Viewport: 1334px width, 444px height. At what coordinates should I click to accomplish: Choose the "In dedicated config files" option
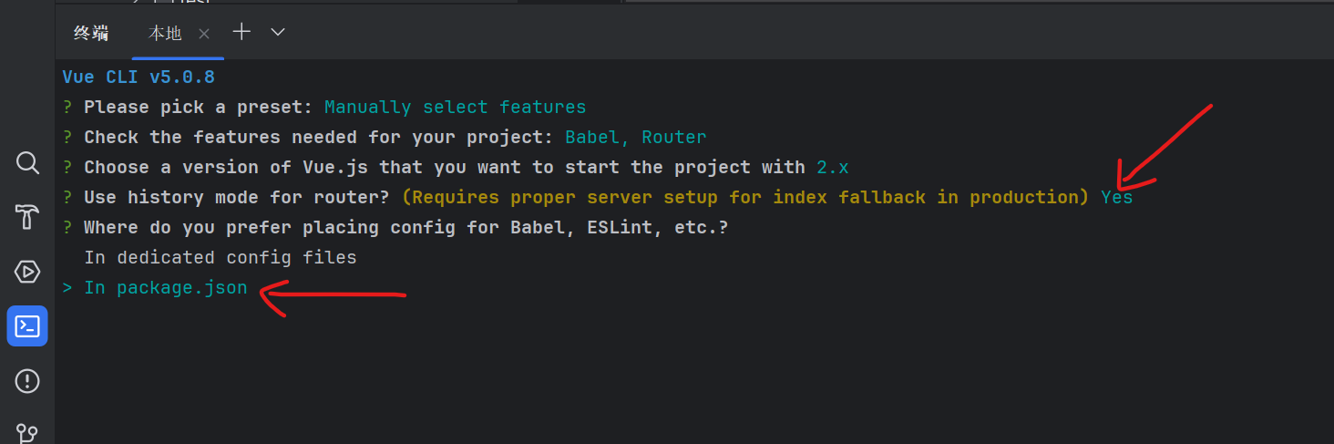pyautogui.click(x=220, y=258)
